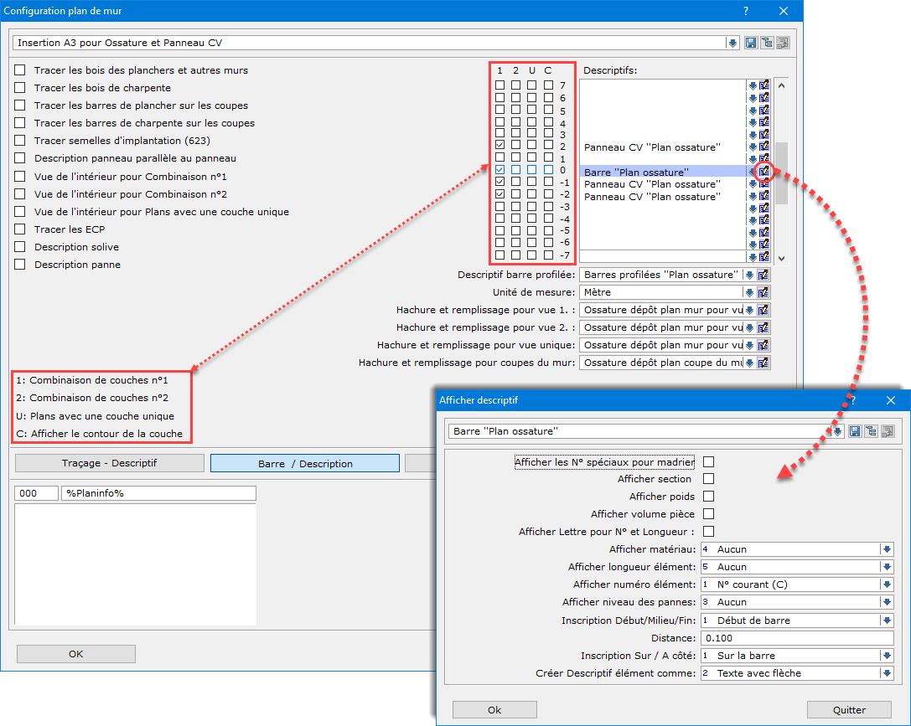The height and width of the screenshot is (726, 911).
Task: Check the Afficher section box
Action: 708,479
